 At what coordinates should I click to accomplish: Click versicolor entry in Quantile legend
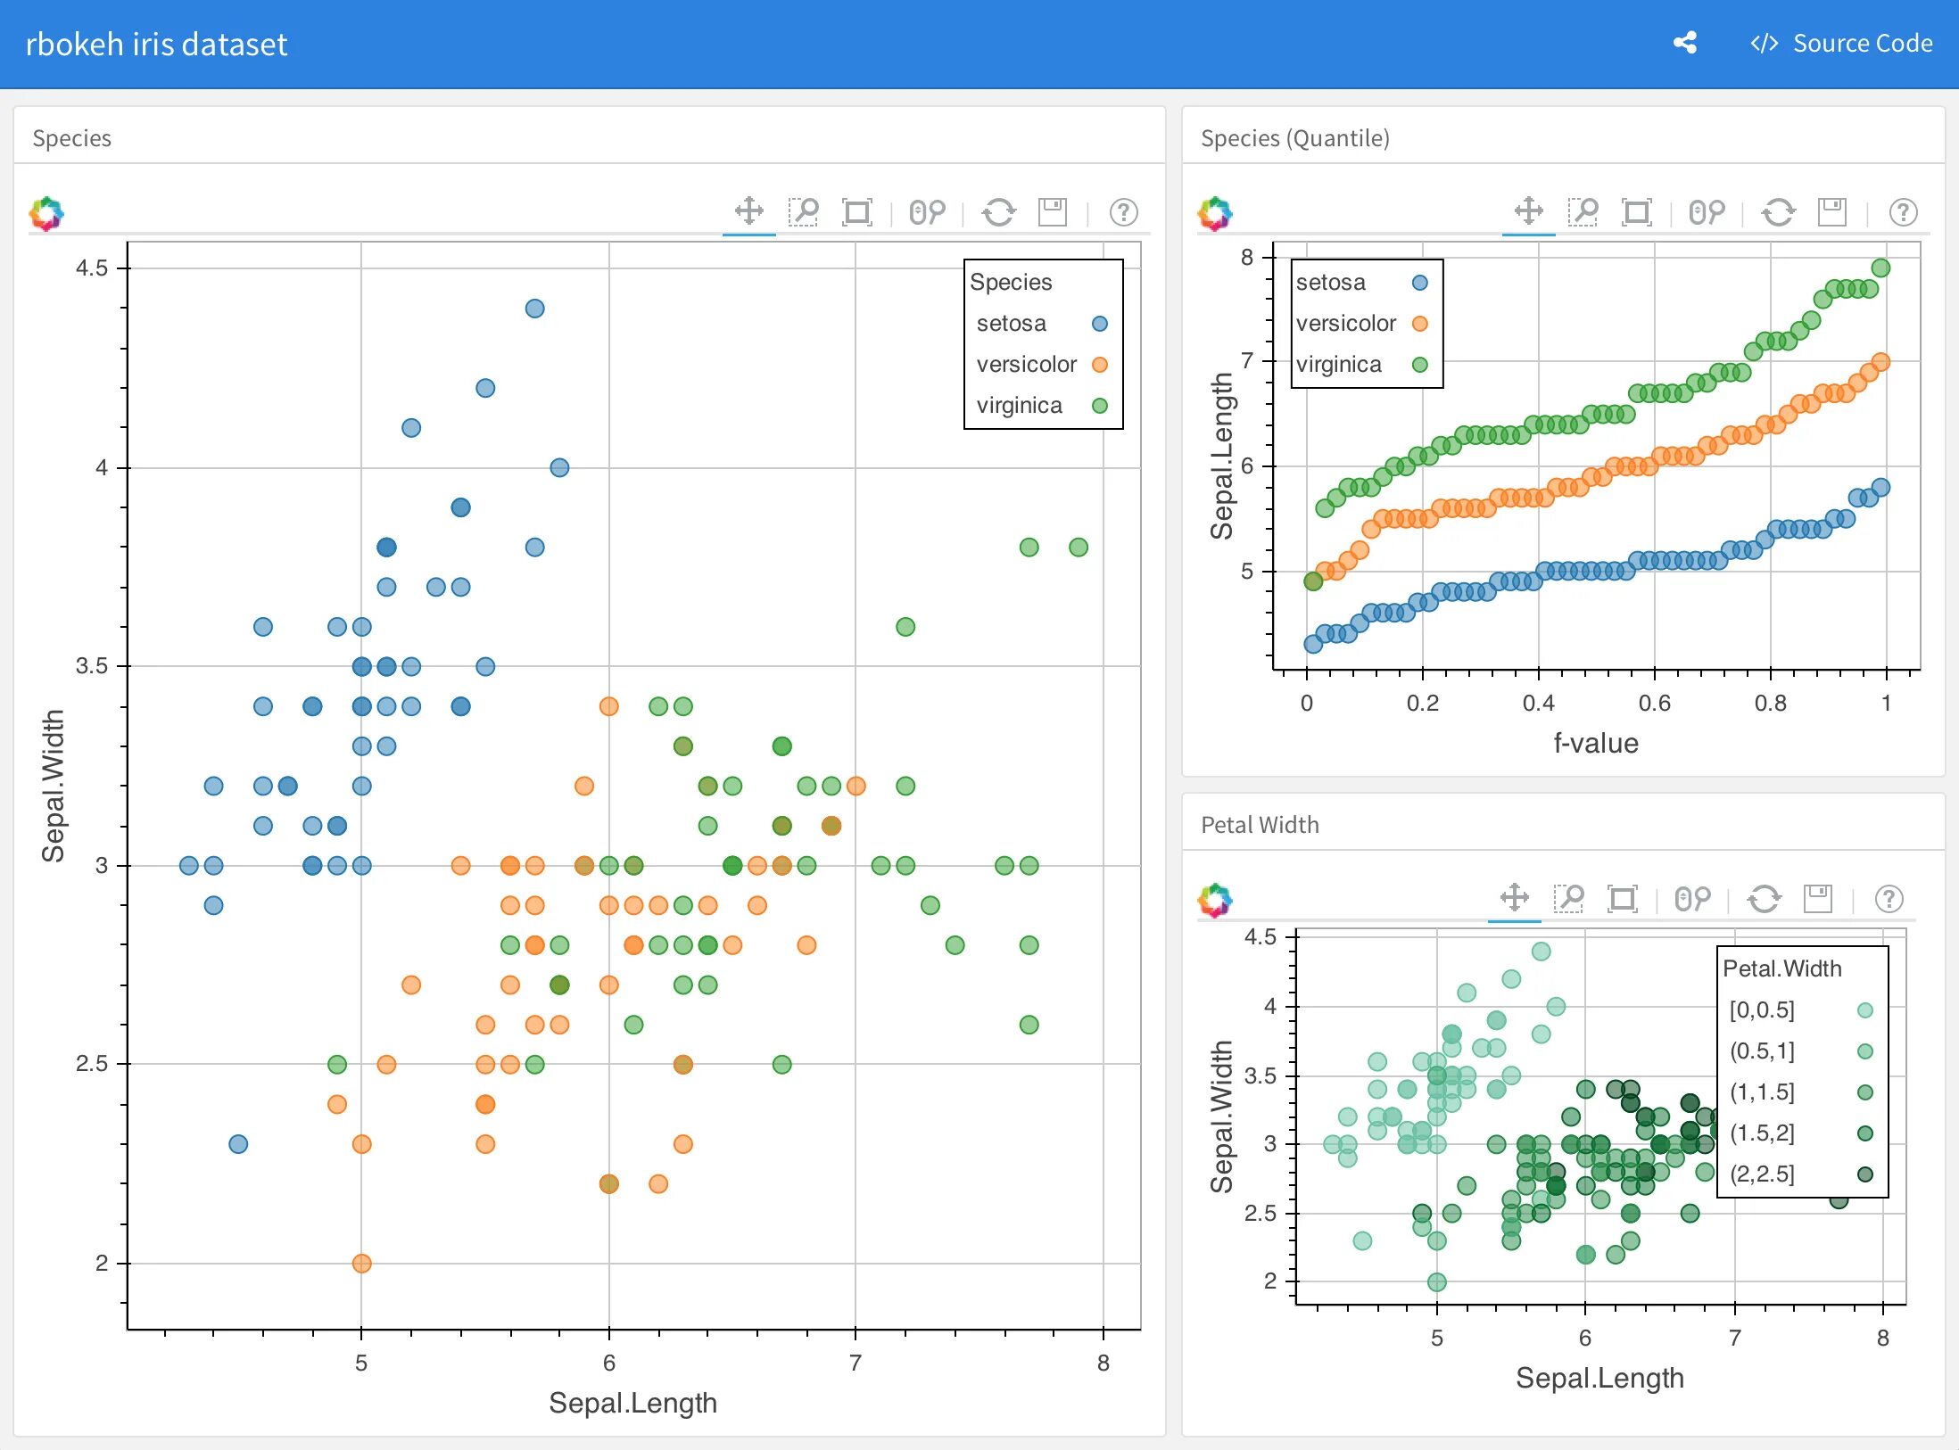(x=1346, y=323)
